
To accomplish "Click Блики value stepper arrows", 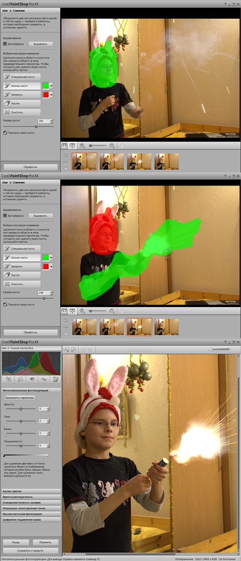I will pyautogui.click(x=48, y=433).
